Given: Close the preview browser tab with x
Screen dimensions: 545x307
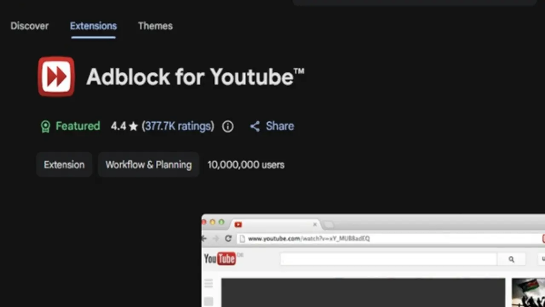Looking at the screenshot, I should click(x=315, y=224).
